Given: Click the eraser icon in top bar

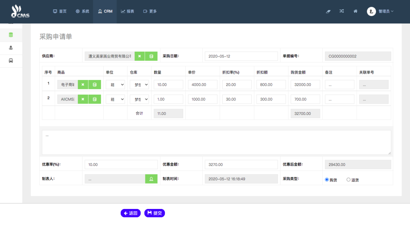Looking at the screenshot, I should 328,11.
